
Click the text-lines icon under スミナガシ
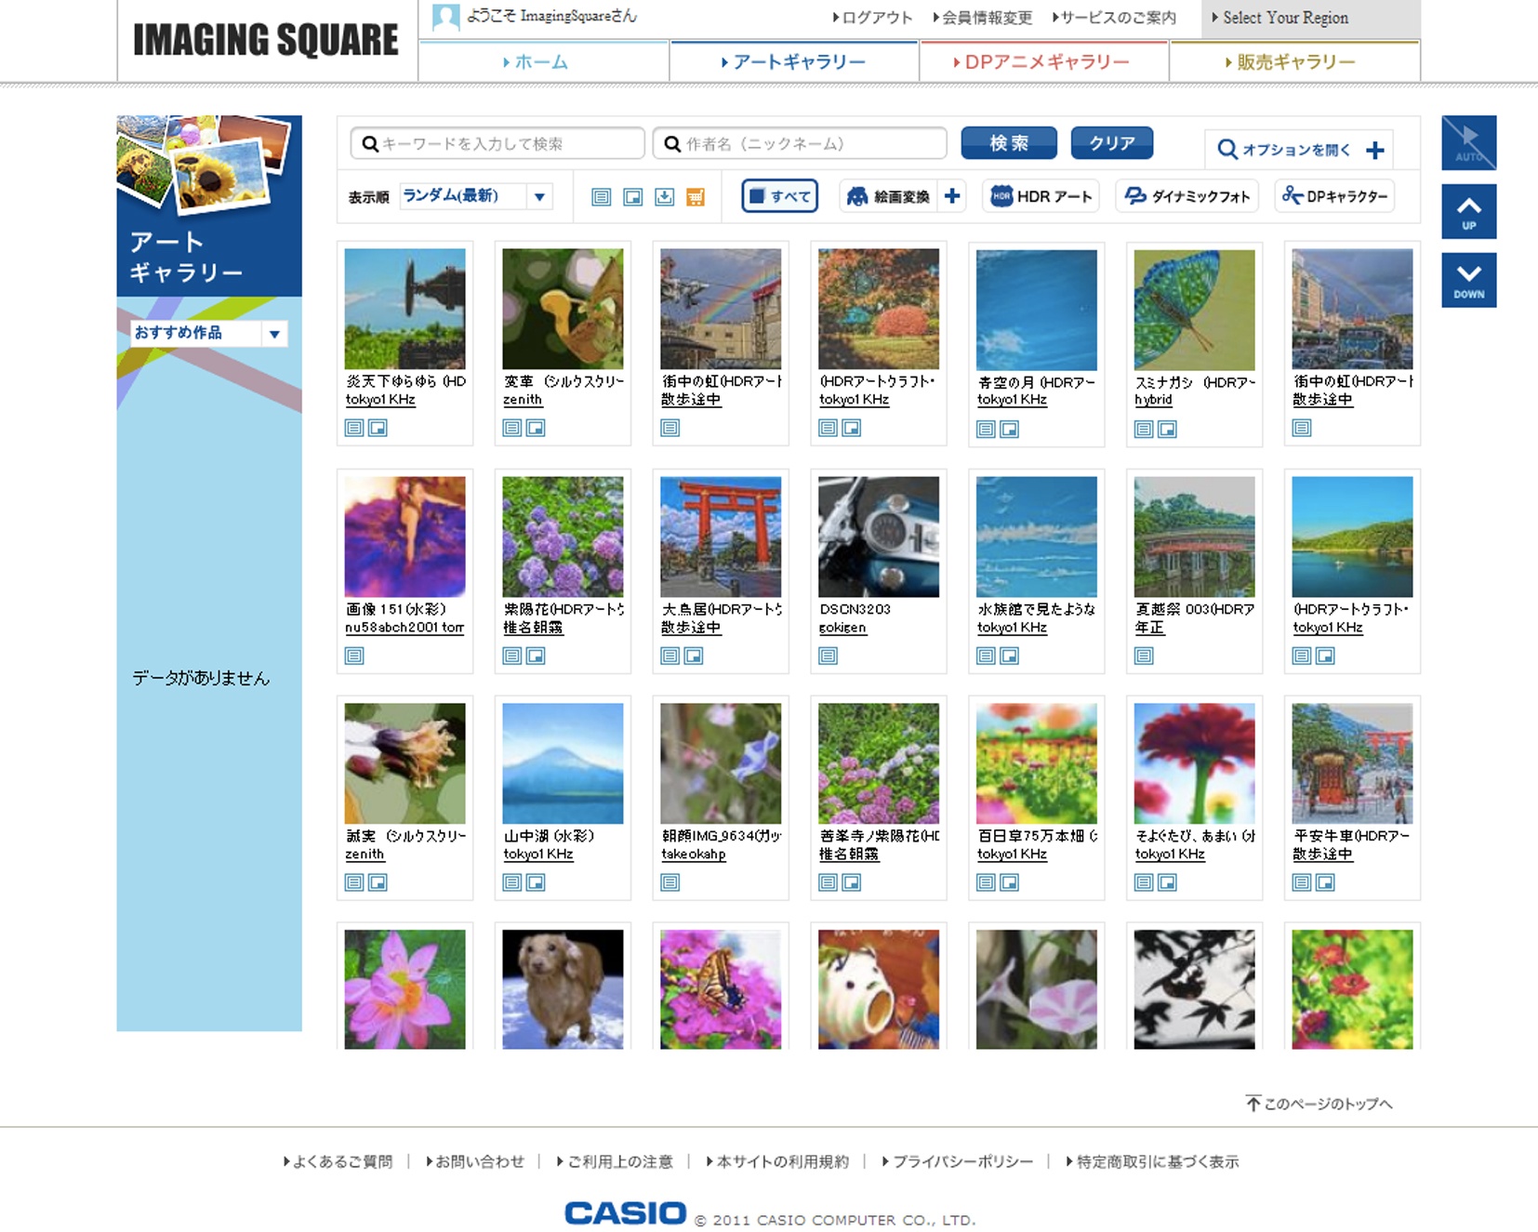point(1145,429)
